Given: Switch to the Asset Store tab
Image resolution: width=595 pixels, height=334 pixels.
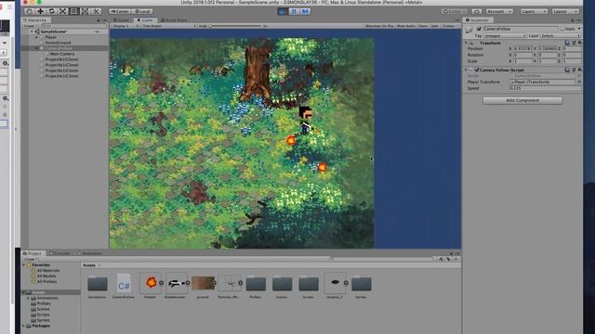Looking at the screenshot, I should coord(174,20).
